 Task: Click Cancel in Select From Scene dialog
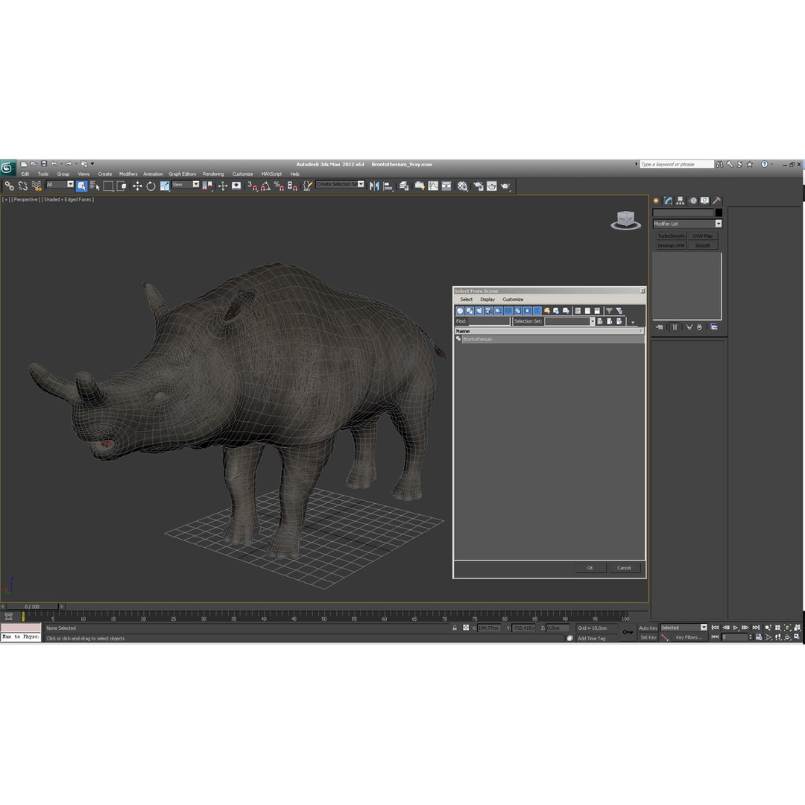click(624, 568)
